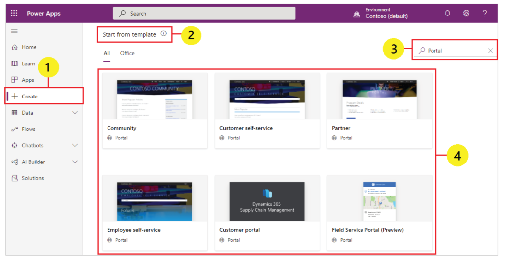
Task: Open the settings gear icon
Action: pos(466,13)
